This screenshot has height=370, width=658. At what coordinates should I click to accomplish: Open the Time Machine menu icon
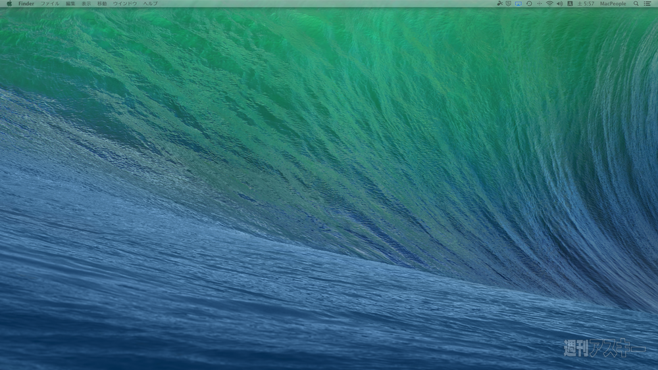pyautogui.click(x=529, y=3)
